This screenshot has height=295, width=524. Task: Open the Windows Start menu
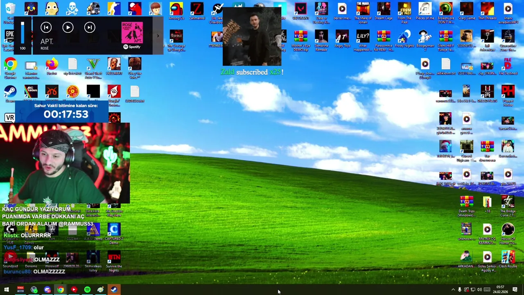click(x=7, y=290)
